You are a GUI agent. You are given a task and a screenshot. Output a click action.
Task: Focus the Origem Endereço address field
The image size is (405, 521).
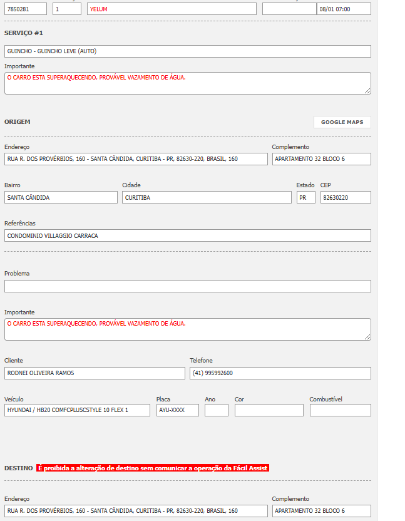tap(136, 159)
